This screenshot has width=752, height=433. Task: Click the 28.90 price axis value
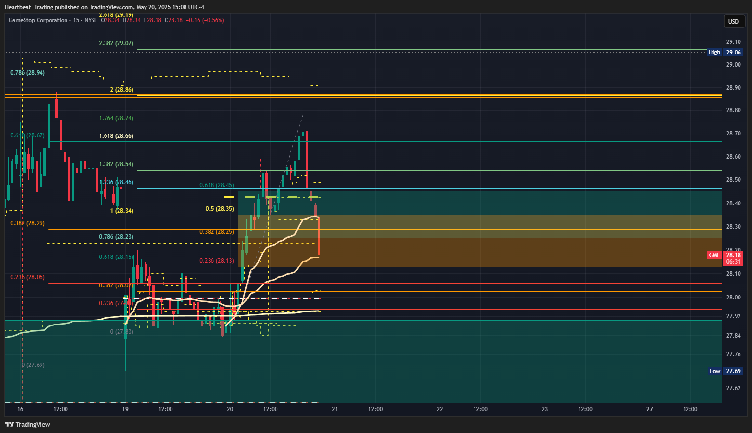click(x=733, y=88)
